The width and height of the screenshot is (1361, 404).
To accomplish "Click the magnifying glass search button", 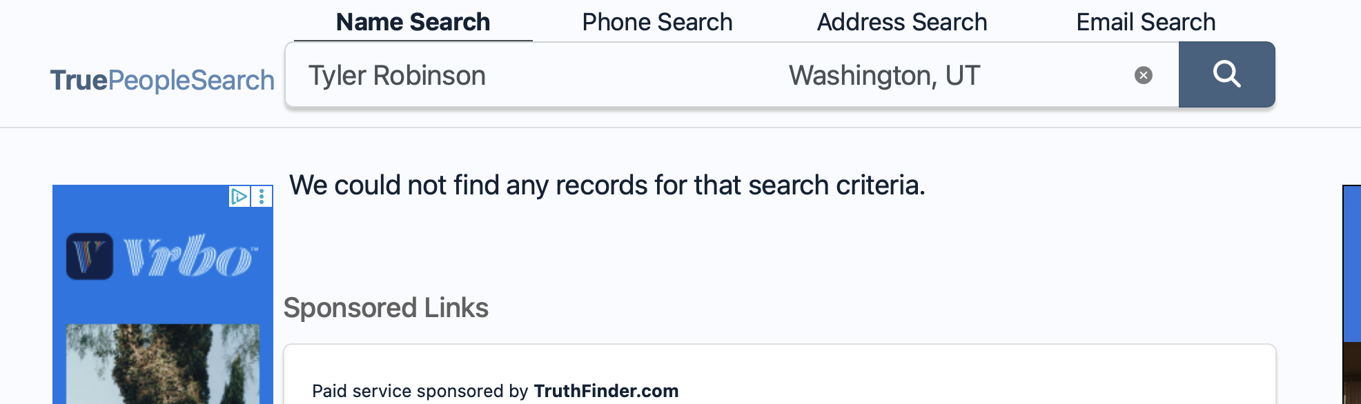I will coord(1226,74).
